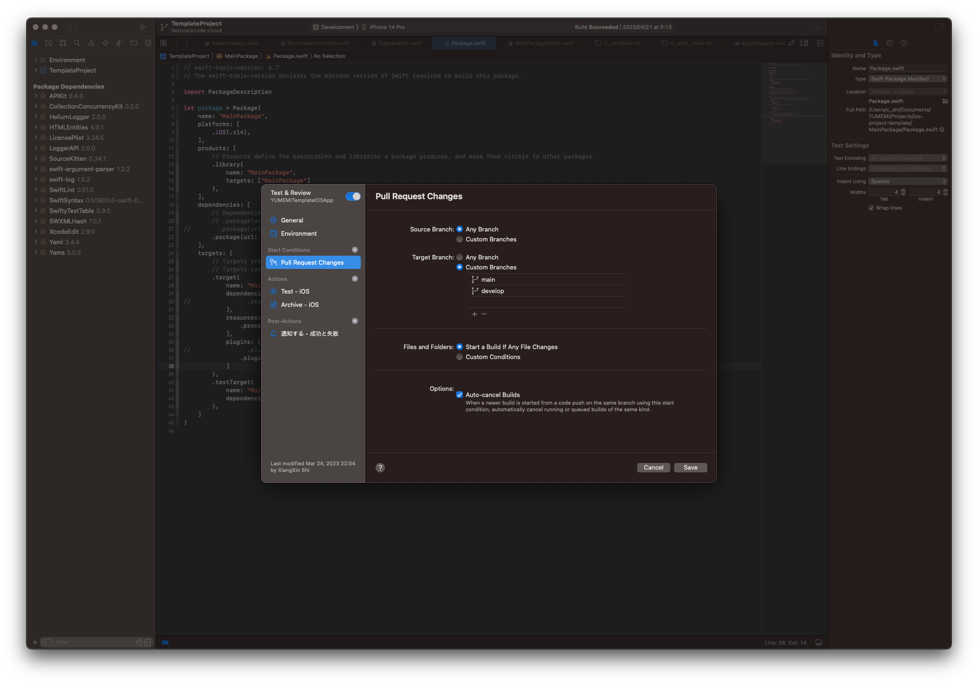Switch to the MainPackageTests.swift tab
The image size is (978, 684).
tap(541, 43)
